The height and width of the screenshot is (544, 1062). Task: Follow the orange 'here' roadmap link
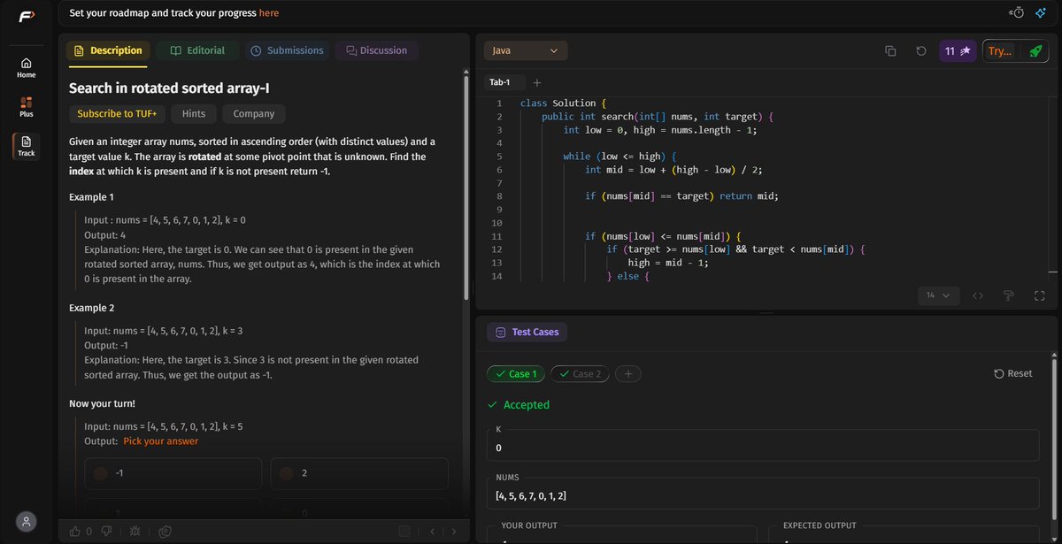pyautogui.click(x=269, y=13)
